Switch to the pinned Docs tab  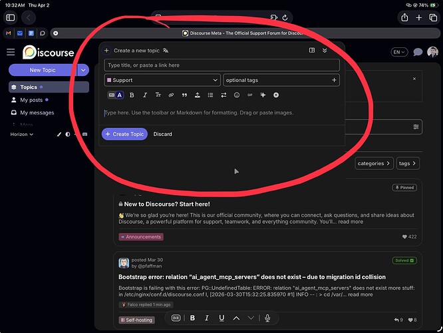point(31,33)
